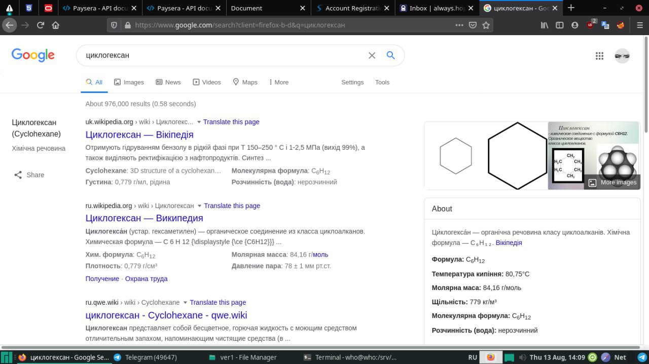
Task: Click More images in knowledge panel
Action: tap(612, 182)
